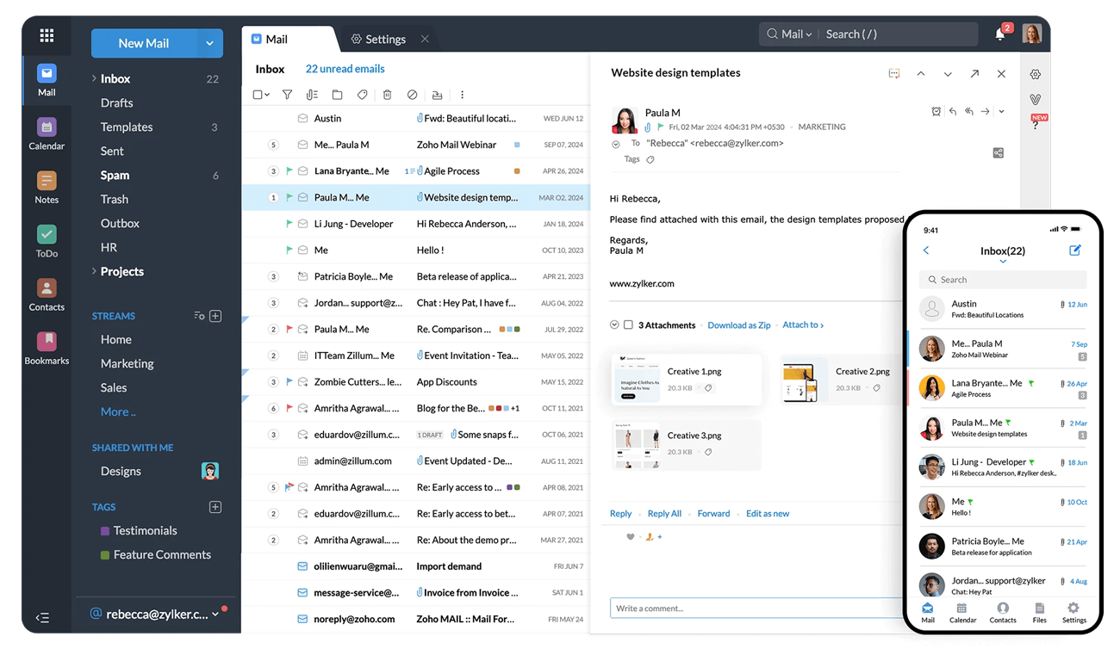Filter the email list using the funnel icon

287,95
